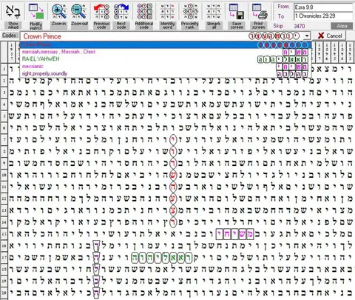Click the From label
Image resolution: width=355 pixels, height=300 pixels.
(283, 7)
